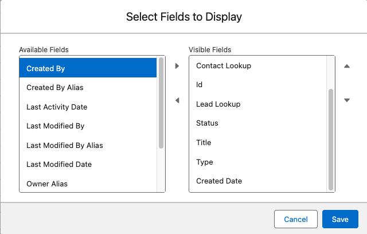This screenshot has width=367, height=234.
Task: Select the Created By Alias field
Action: [88, 87]
